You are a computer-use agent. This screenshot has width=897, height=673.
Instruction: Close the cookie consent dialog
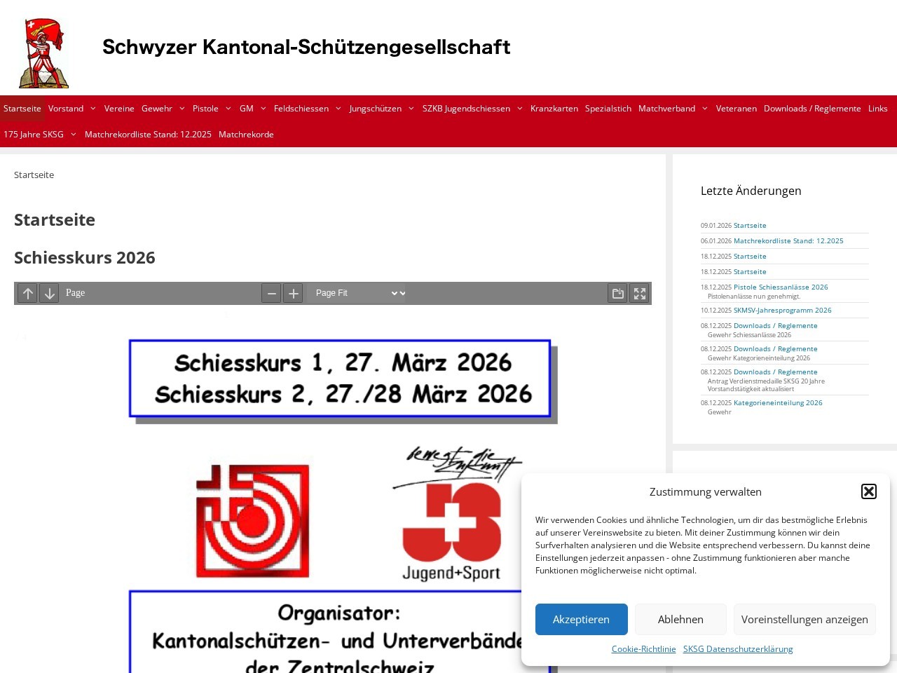tap(868, 491)
